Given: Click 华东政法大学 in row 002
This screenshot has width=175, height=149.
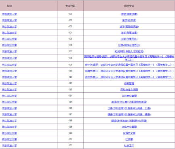Looking at the screenshot, I should (x=9, y=20).
